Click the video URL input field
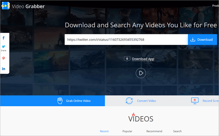 126,40
